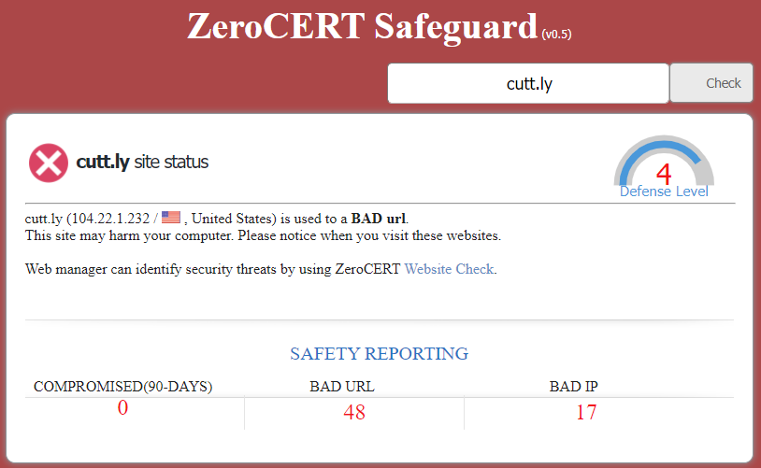The width and height of the screenshot is (761, 468).
Task: Click the red X site status icon
Action: [49, 163]
